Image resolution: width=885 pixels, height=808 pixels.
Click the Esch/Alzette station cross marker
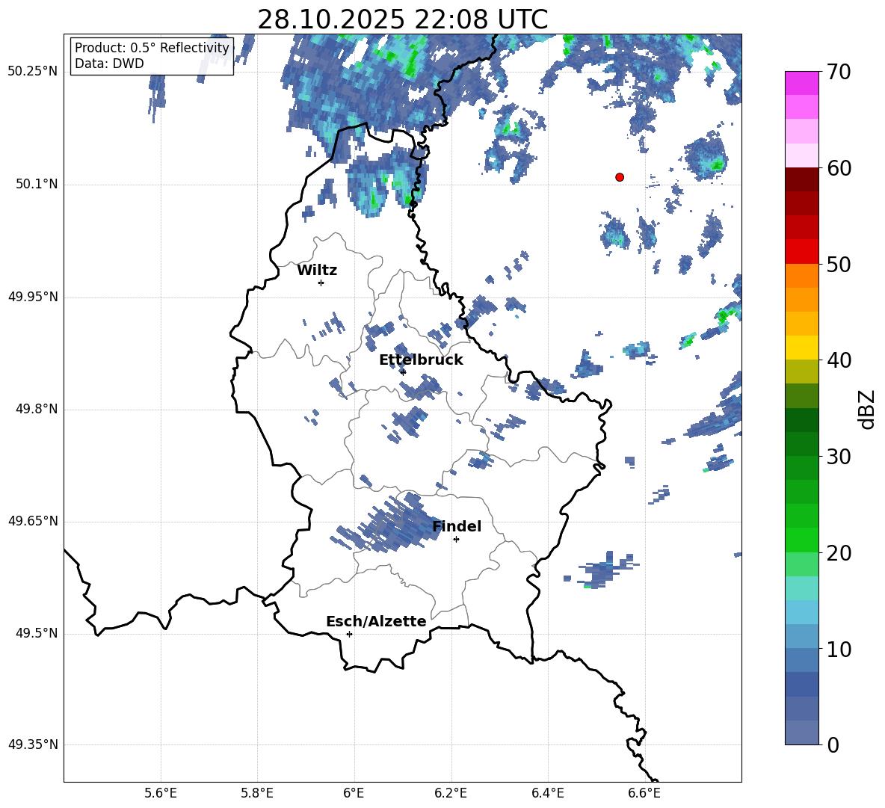(349, 634)
